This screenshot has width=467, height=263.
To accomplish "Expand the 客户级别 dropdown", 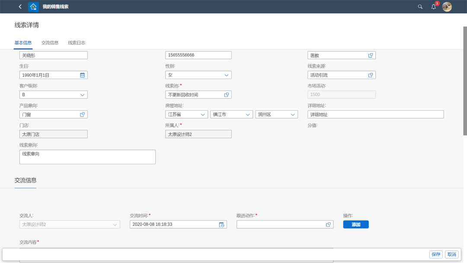I will 82,95.
